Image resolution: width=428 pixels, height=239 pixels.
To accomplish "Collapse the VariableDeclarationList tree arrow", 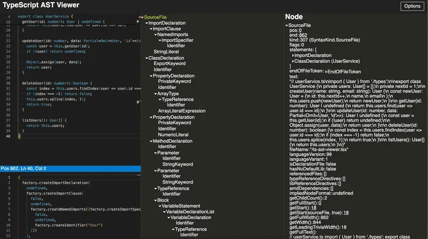I will [x=164, y=212].
